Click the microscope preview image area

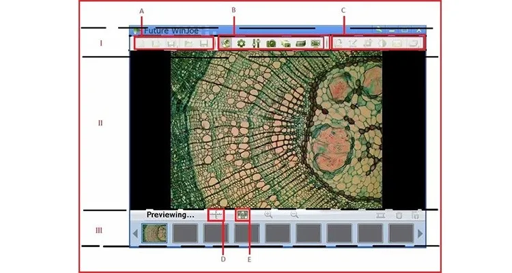click(276, 130)
